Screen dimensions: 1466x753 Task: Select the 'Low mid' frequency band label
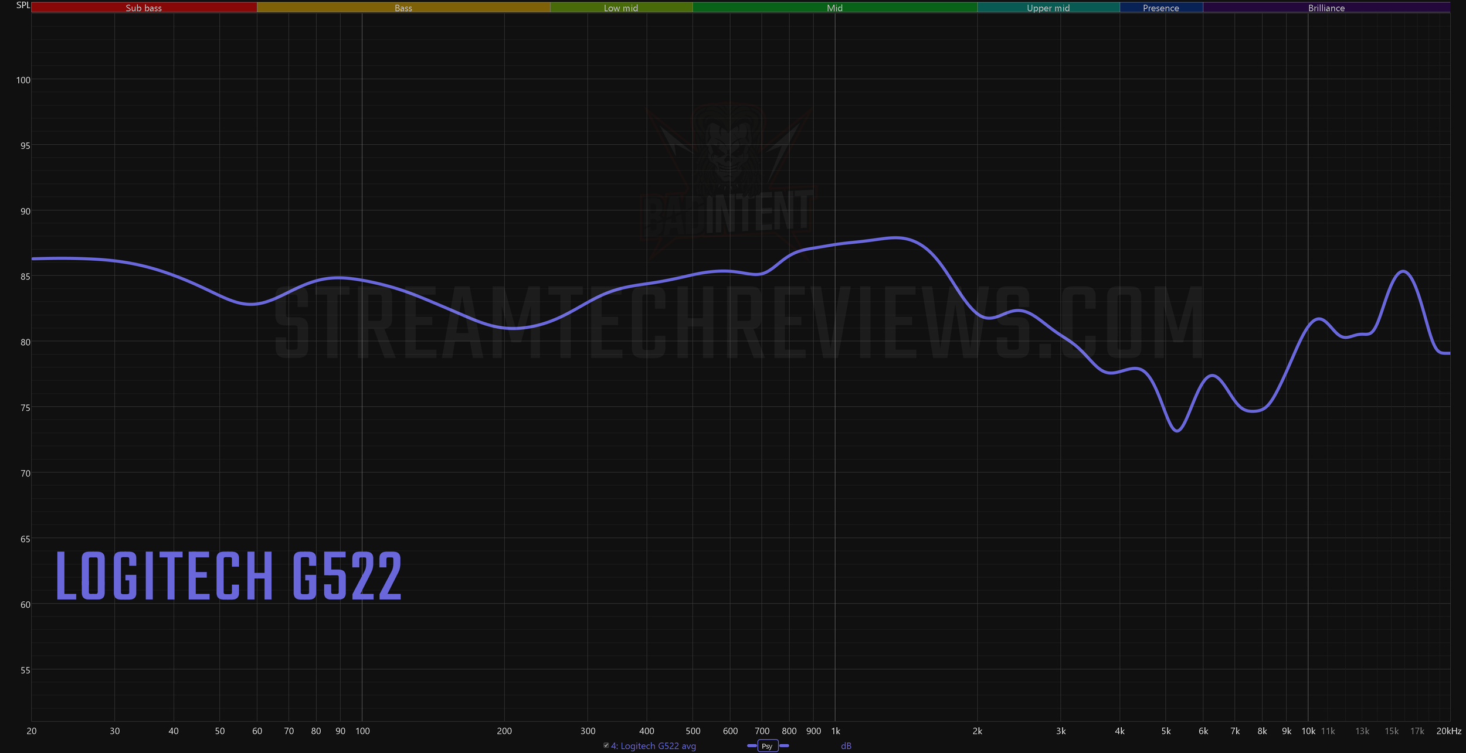(621, 8)
